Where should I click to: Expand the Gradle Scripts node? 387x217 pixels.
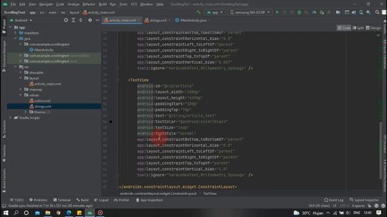click(10, 118)
